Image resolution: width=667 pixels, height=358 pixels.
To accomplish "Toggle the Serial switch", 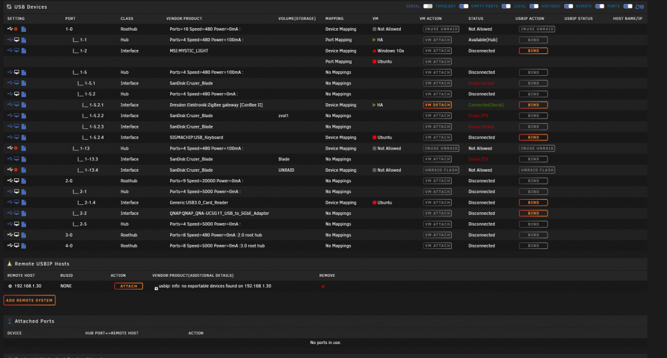I will point(428,7).
